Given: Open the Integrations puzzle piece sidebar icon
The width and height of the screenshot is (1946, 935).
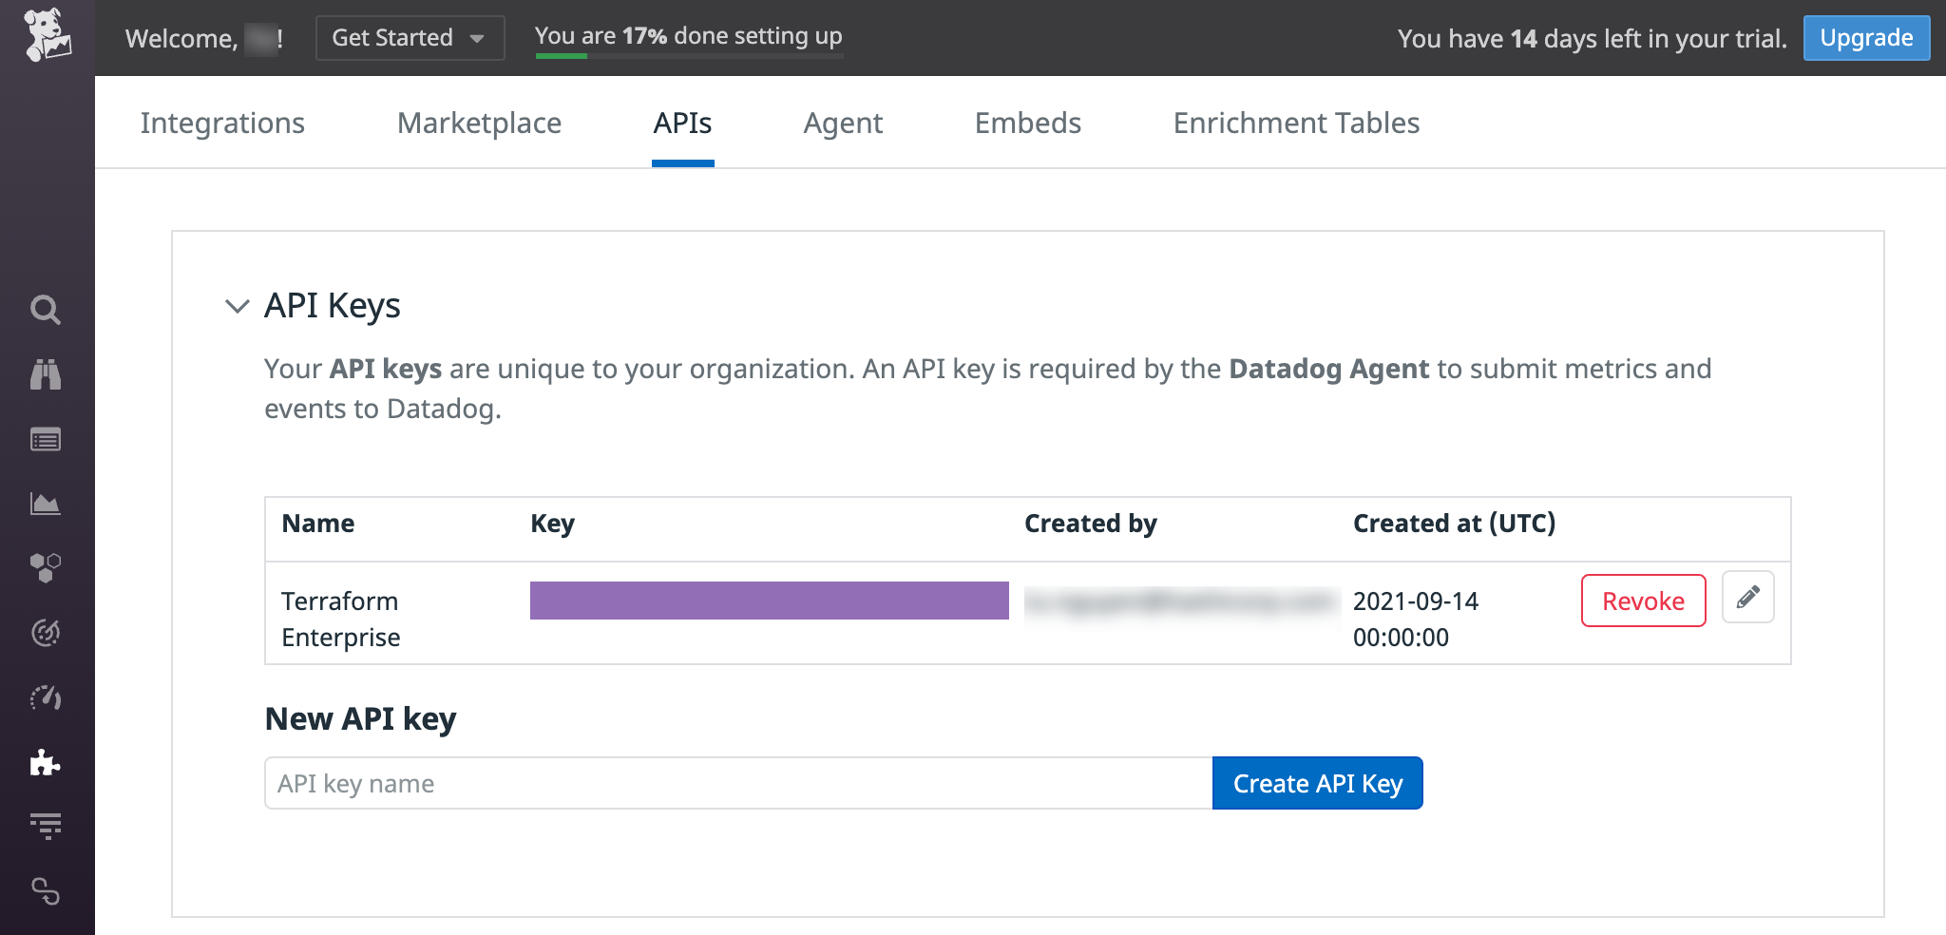Looking at the screenshot, I should click(x=46, y=763).
